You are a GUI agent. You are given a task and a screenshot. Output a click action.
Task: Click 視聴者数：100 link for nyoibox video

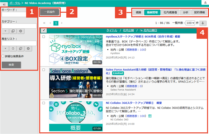tap(136, 50)
